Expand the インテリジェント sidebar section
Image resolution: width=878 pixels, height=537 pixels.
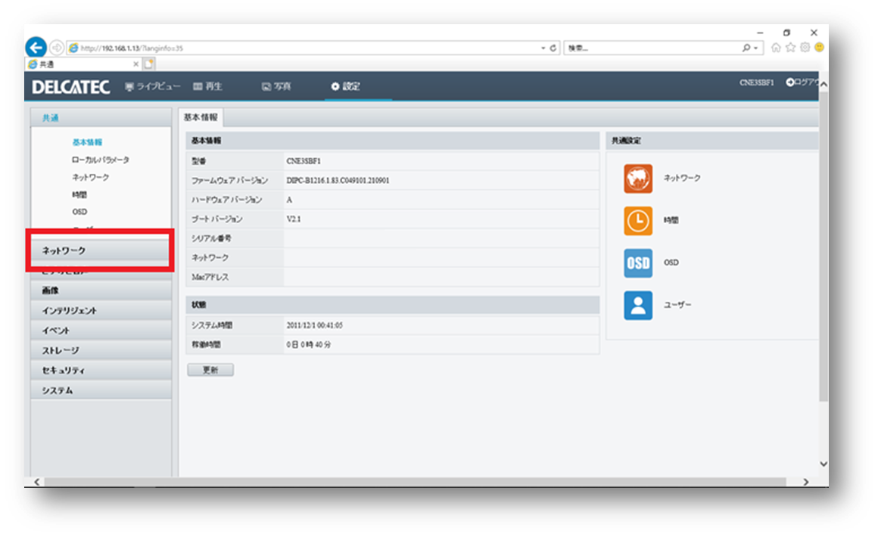(101, 310)
